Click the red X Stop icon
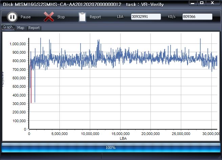 (49, 17)
